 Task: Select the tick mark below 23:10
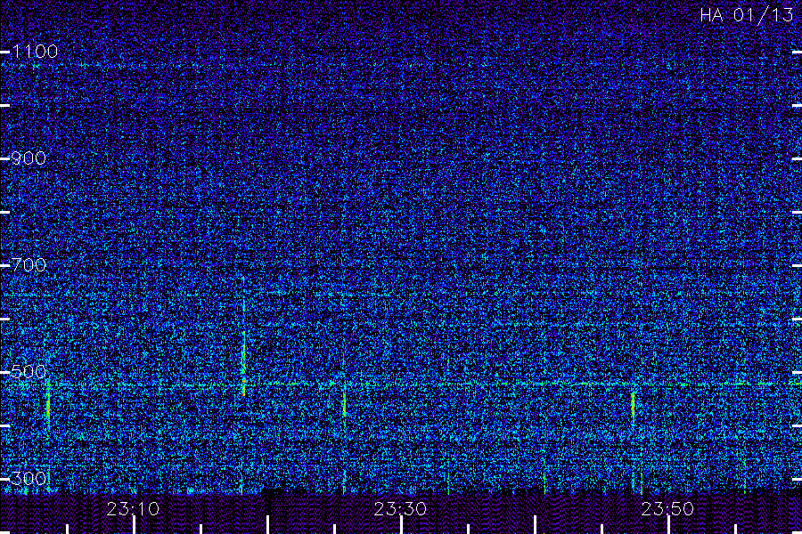(134, 525)
